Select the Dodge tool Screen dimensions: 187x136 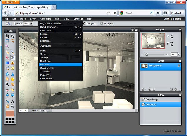point(7,84)
